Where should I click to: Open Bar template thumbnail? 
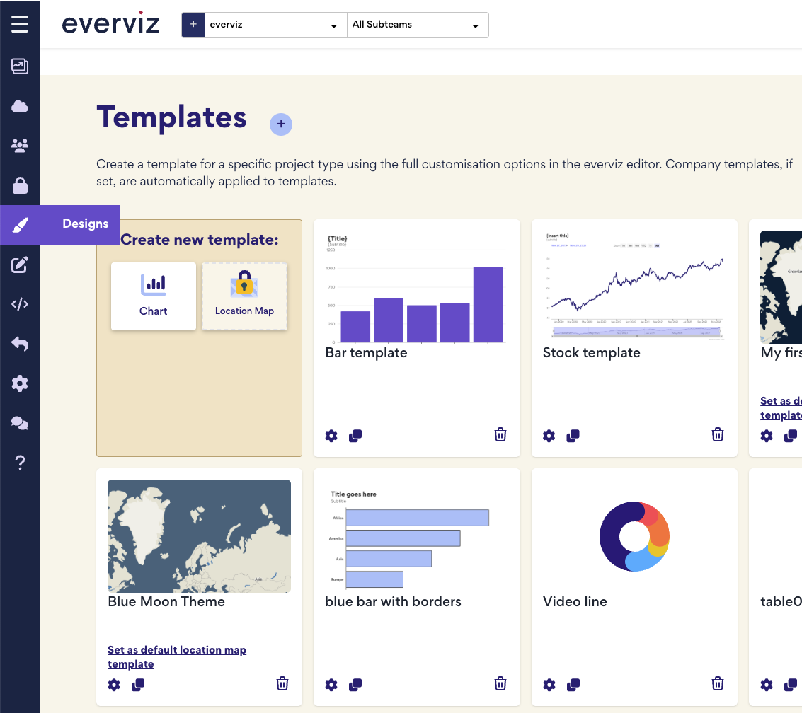point(416,289)
